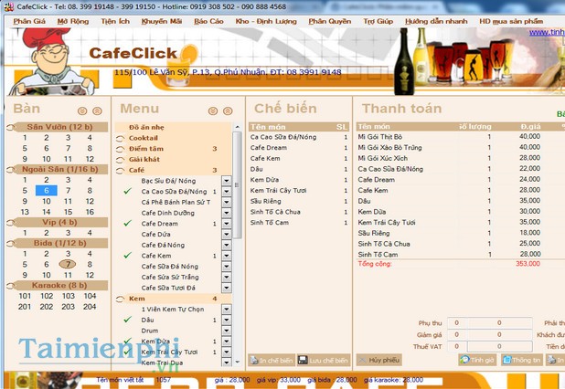The image size is (565, 389).
Task: Select highlighted table 6 in Ngoài Sân
Action: pyautogui.click(x=47, y=190)
